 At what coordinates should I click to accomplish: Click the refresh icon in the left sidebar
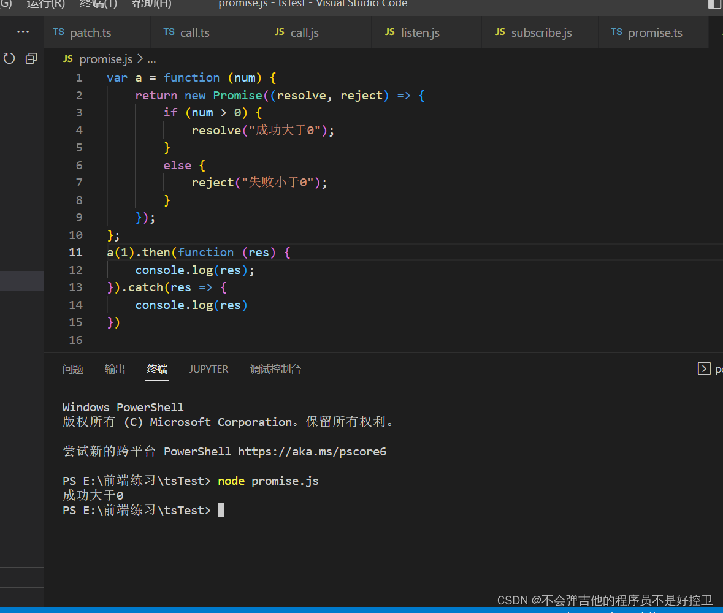[x=9, y=58]
